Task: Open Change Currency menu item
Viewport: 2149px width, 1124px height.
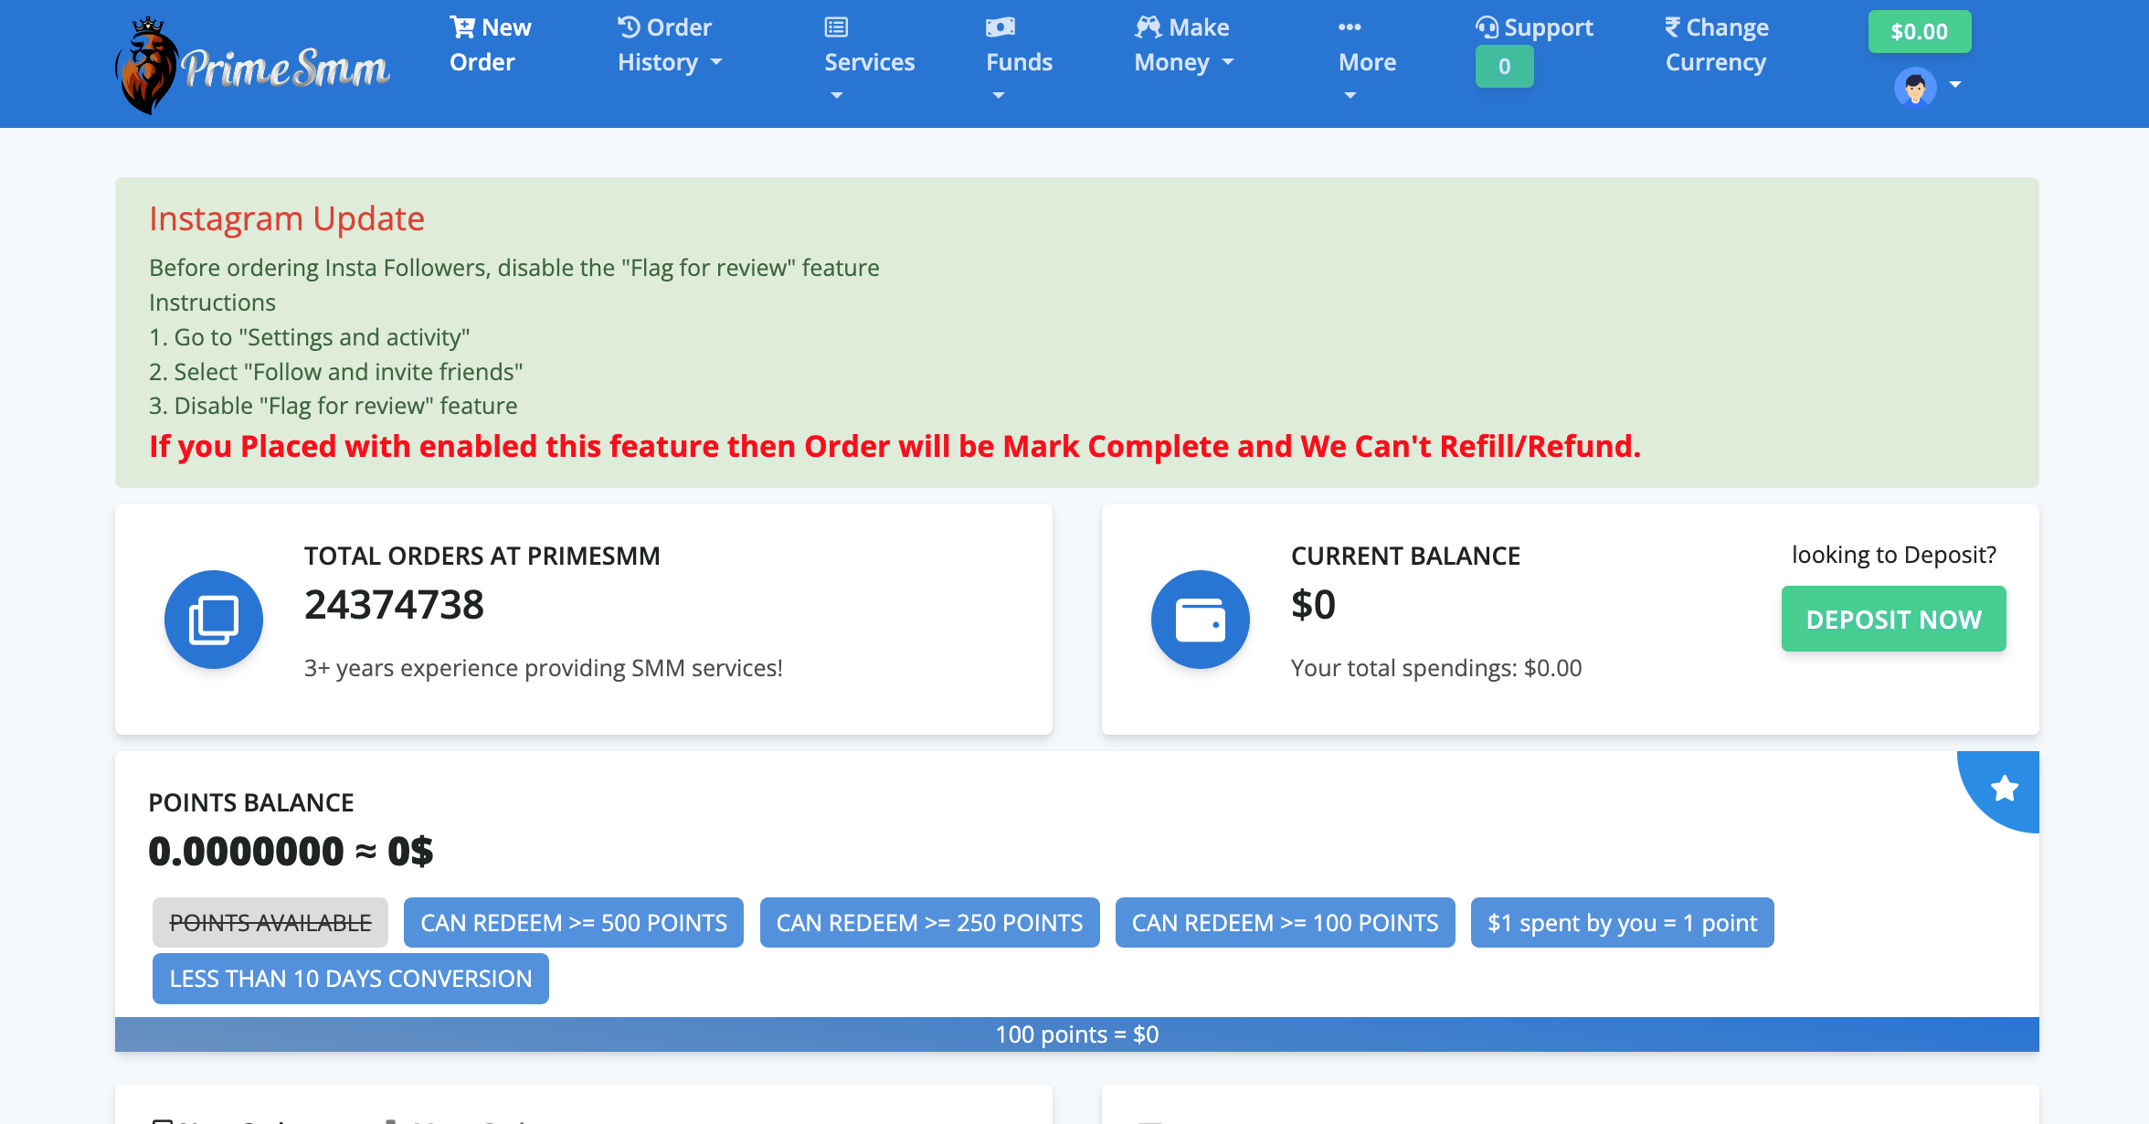Action: click(x=1716, y=45)
